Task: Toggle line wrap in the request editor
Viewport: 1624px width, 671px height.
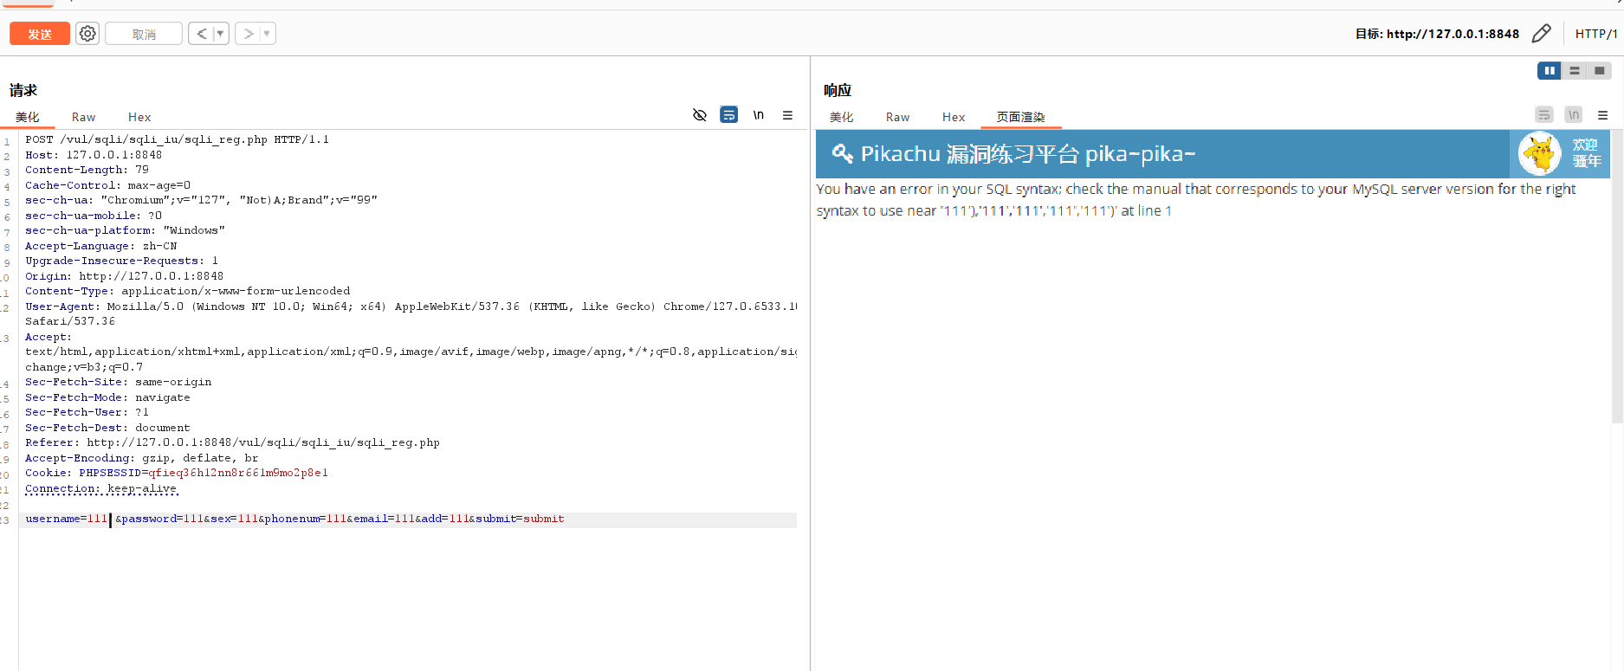Action: click(x=729, y=115)
